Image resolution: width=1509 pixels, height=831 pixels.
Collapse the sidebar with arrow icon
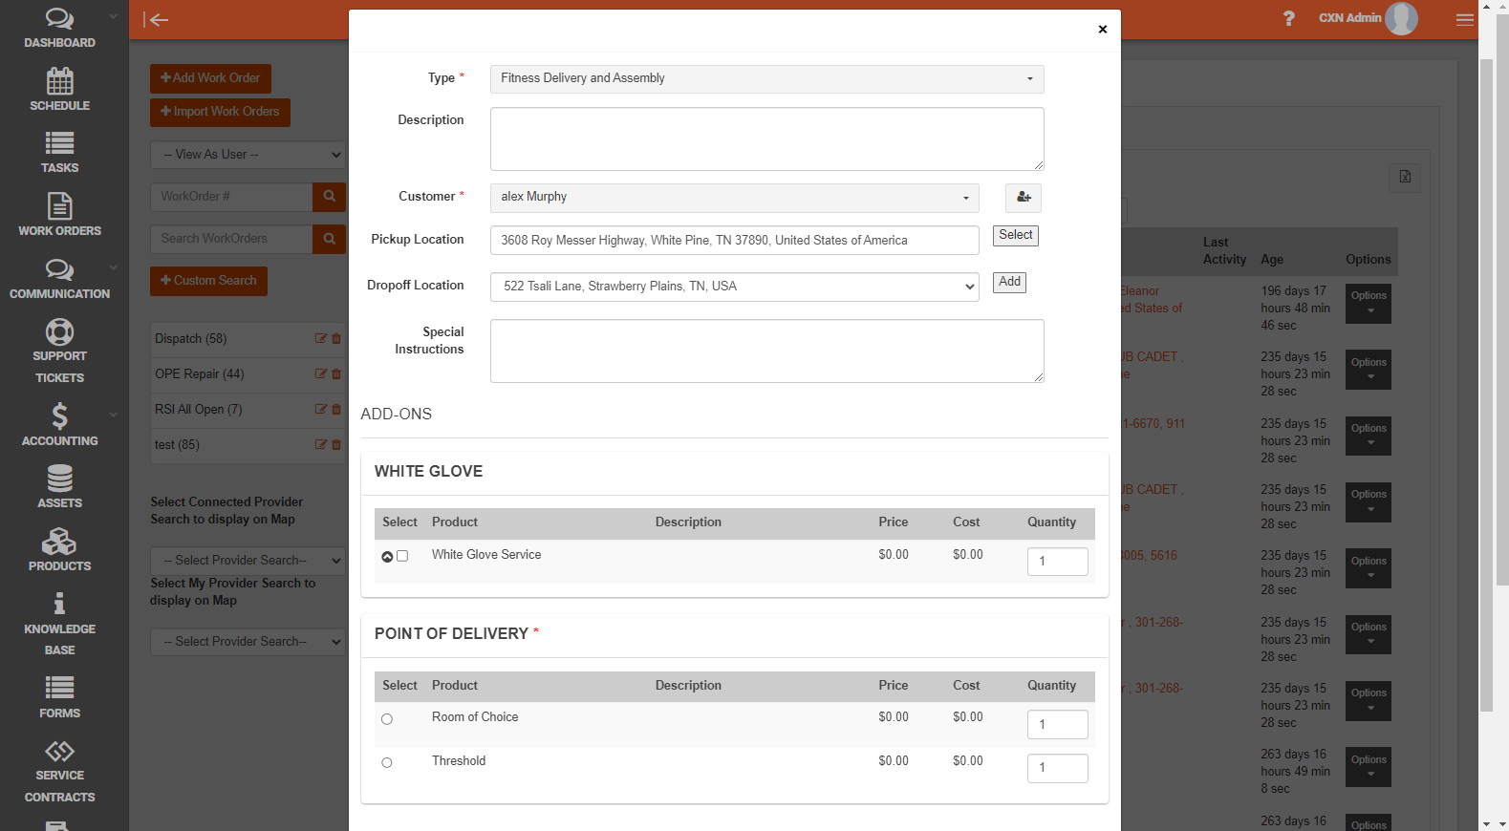coord(156,20)
